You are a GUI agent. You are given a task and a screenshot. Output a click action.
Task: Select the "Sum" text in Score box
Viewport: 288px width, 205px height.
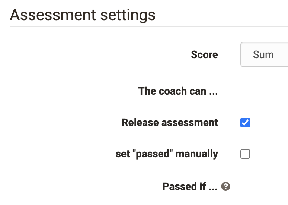(x=263, y=54)
